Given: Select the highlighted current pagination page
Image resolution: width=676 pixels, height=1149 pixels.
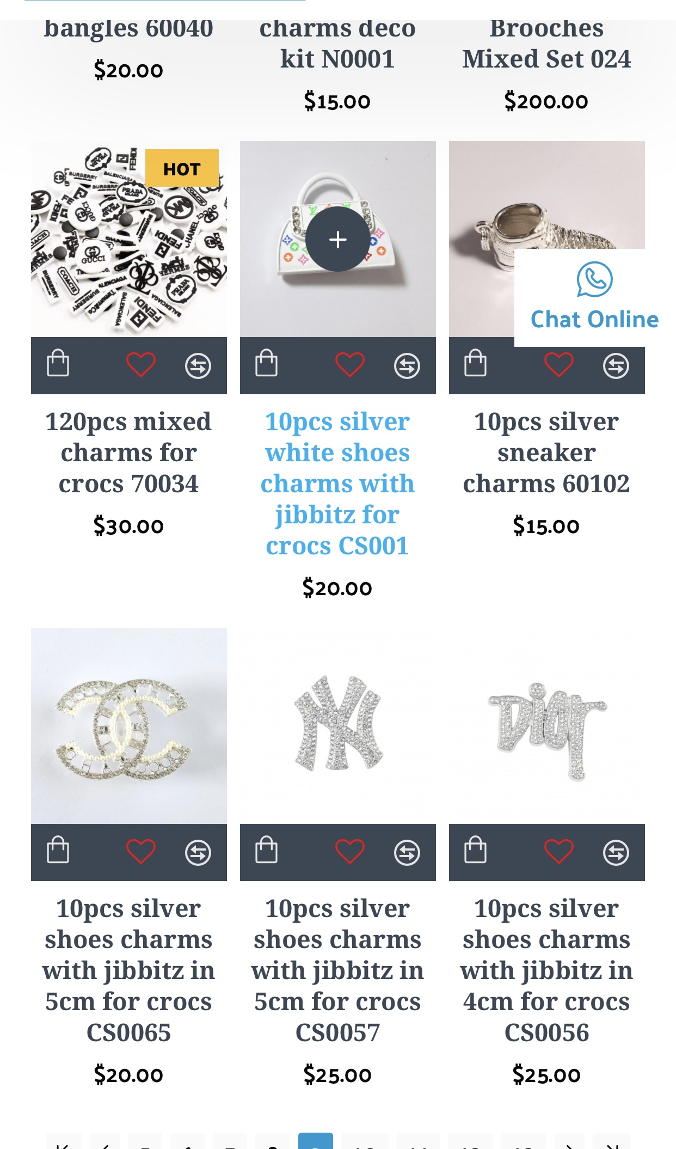Looking at the screenshot, I should 316,1141.
